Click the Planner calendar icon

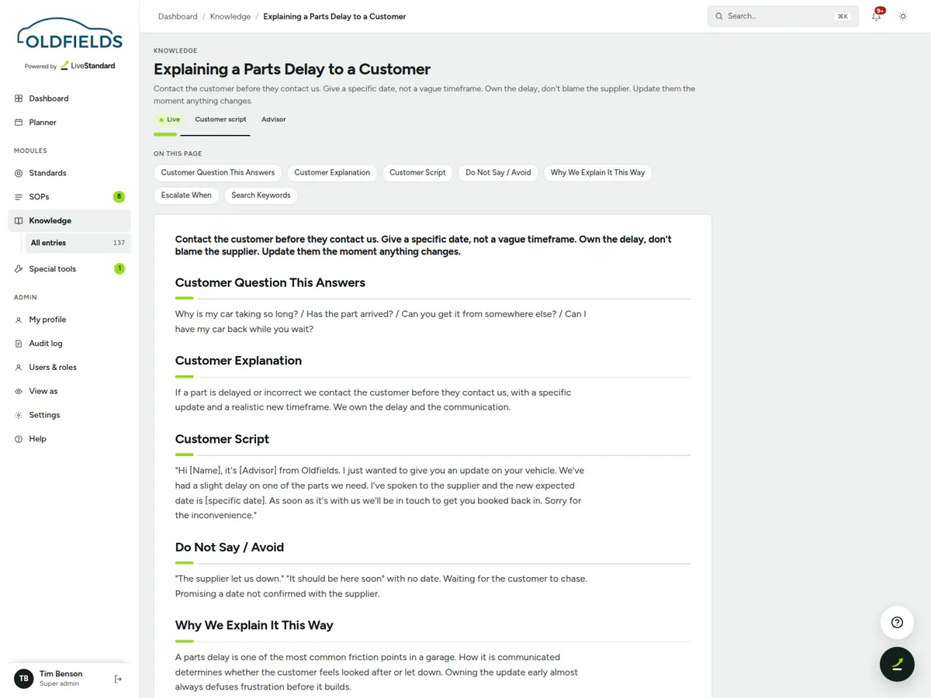[19, 123]
